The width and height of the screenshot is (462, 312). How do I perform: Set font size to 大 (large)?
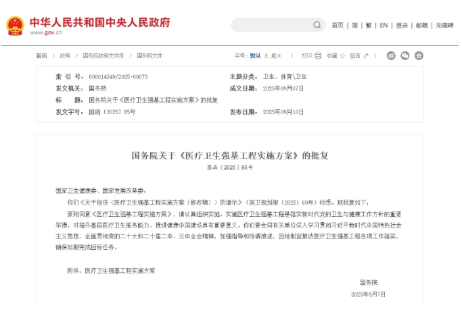tap(267, 55)
